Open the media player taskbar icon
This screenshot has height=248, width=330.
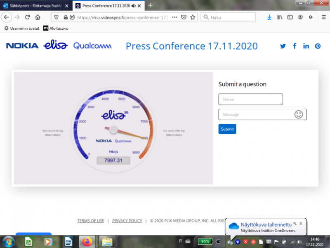(48, 242)
